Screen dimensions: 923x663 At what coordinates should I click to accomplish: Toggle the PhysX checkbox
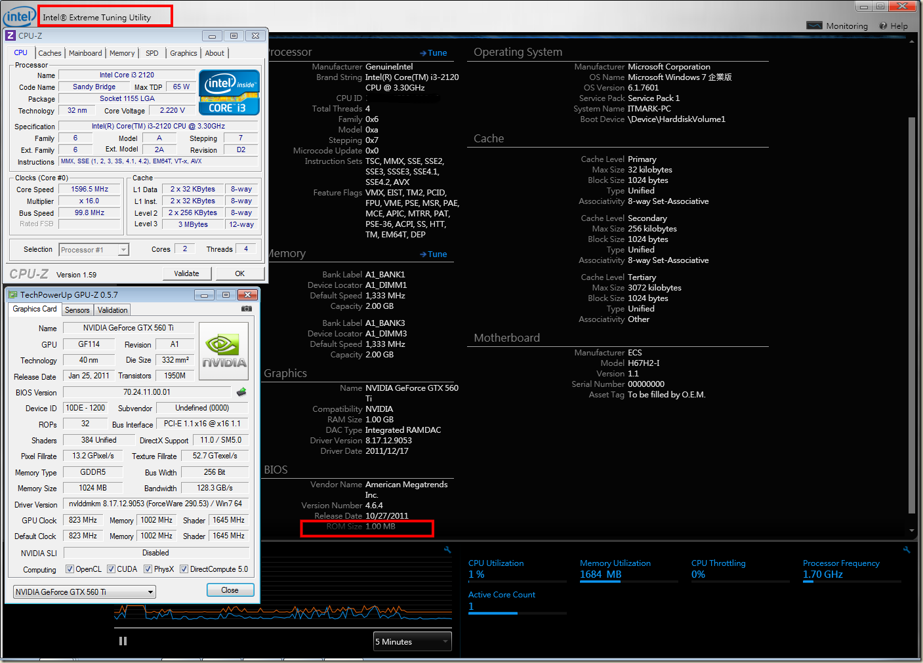coord(148,569)
